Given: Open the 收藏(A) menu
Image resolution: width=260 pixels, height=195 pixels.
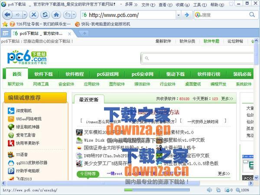Looking at the screenshot, I should point(182,5).
